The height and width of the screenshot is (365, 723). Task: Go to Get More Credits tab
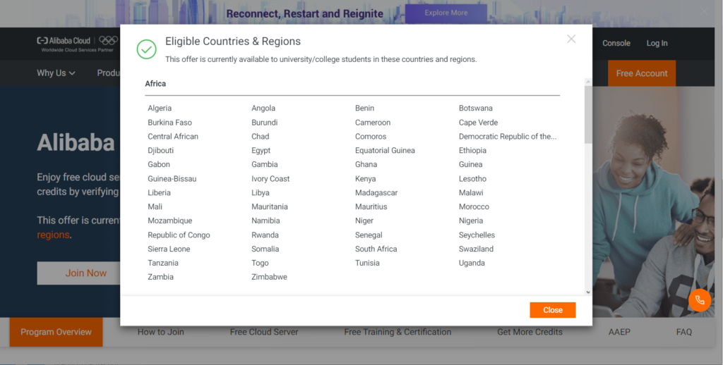[x=530, y=332]
